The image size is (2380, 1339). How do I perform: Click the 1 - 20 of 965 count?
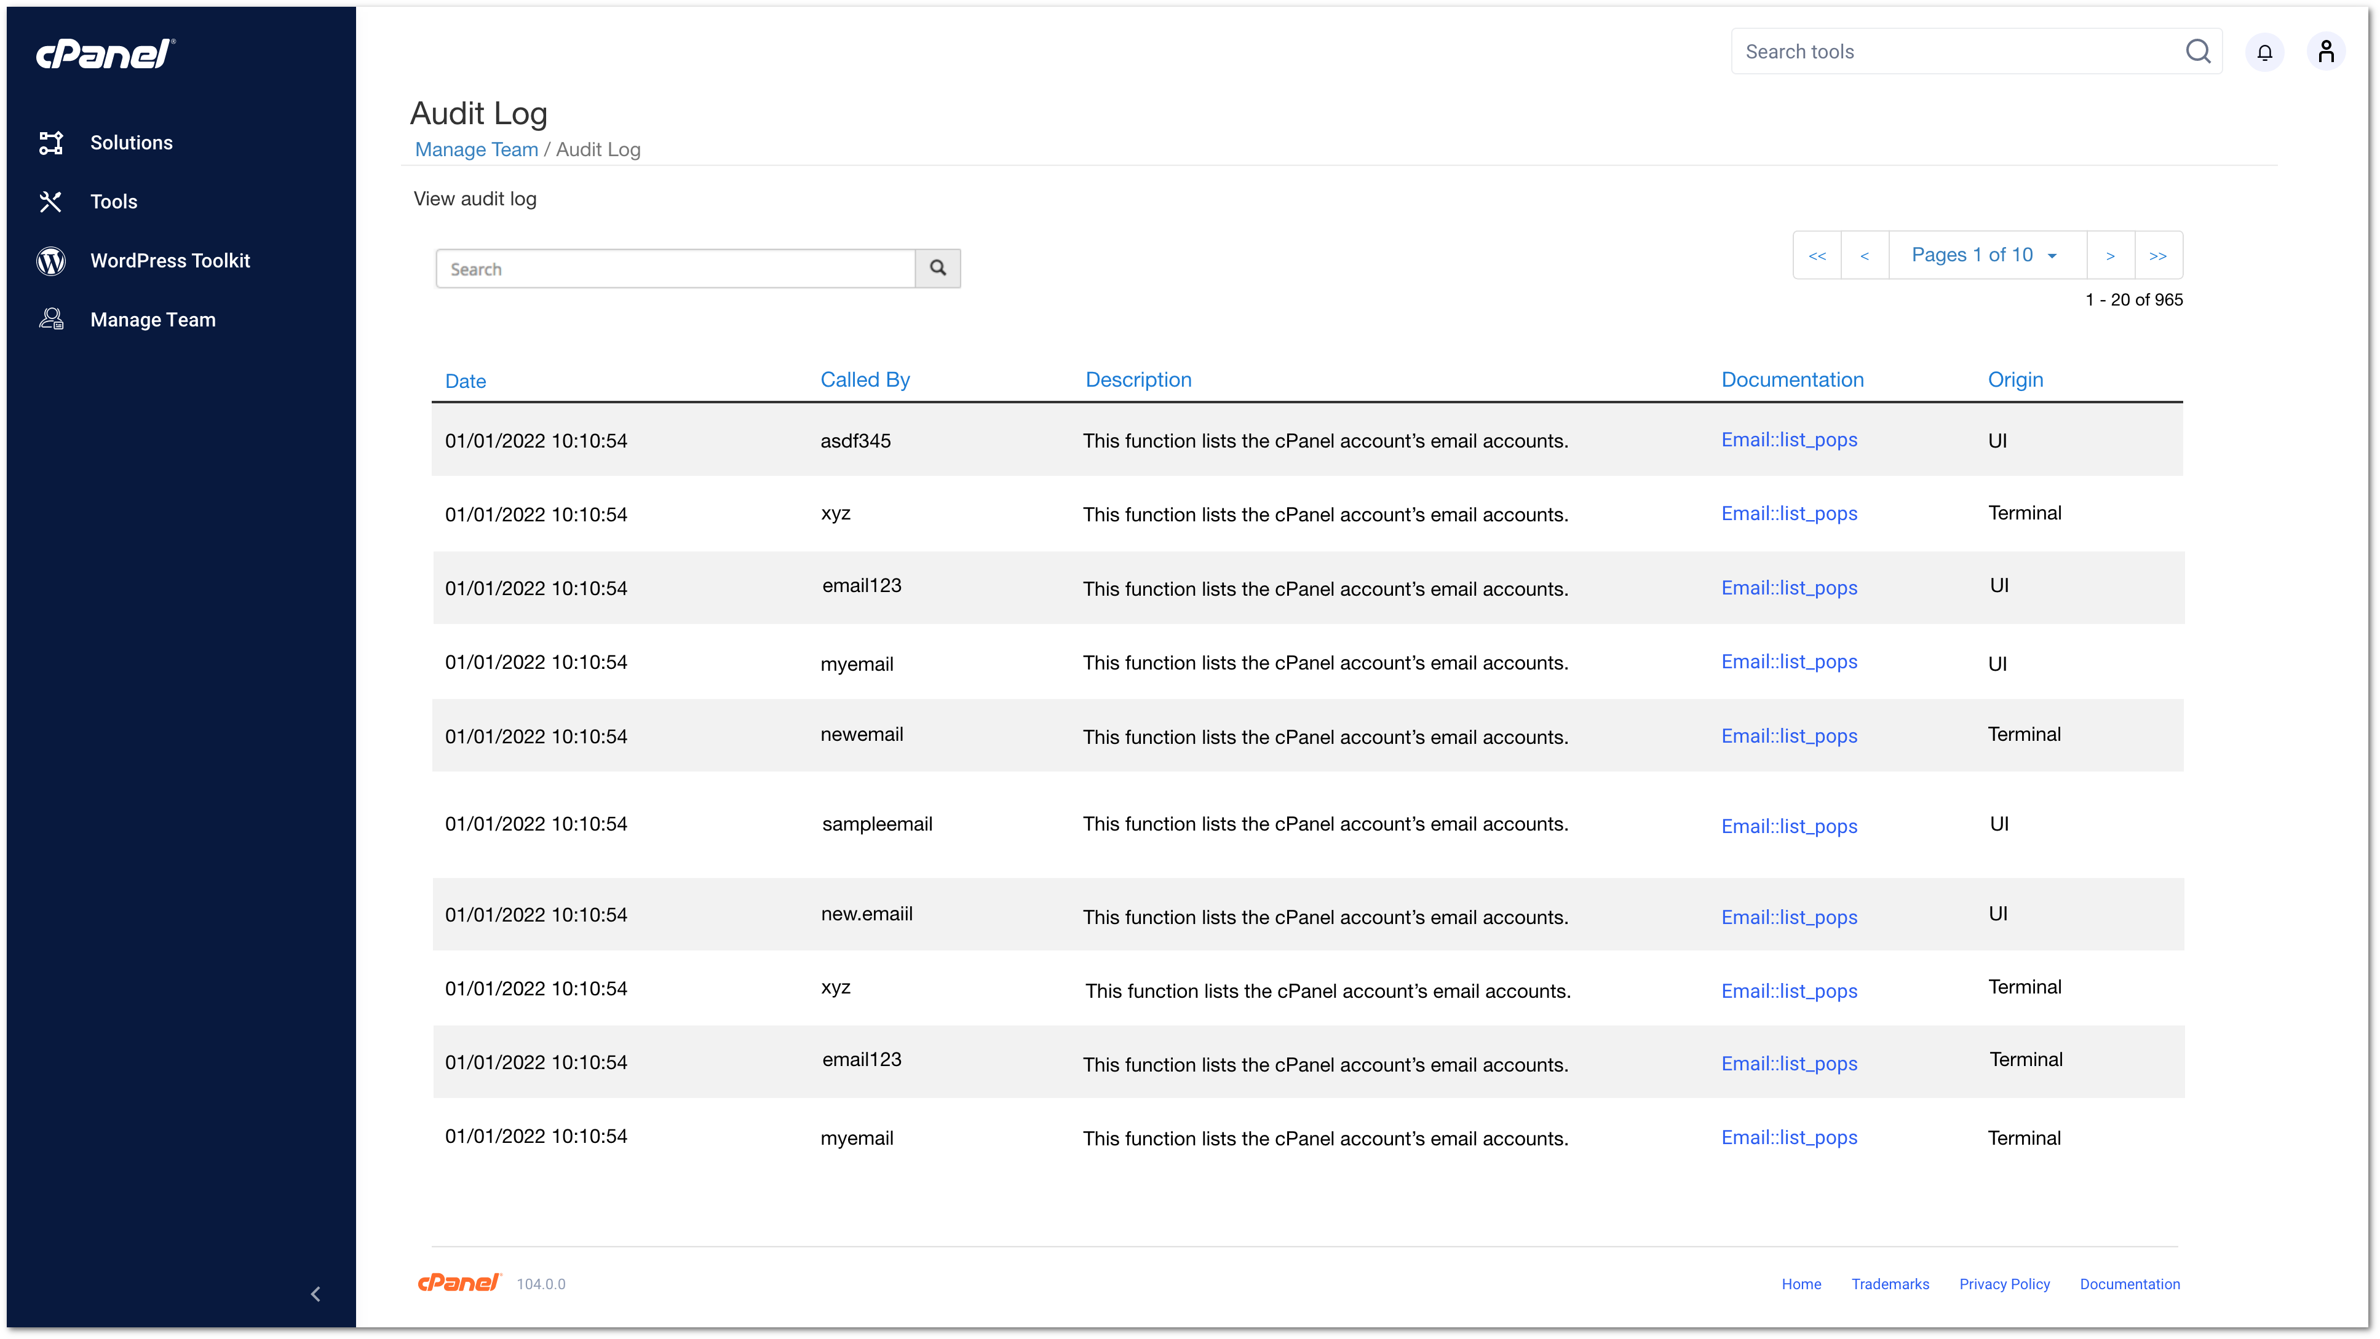[2133, 299]
